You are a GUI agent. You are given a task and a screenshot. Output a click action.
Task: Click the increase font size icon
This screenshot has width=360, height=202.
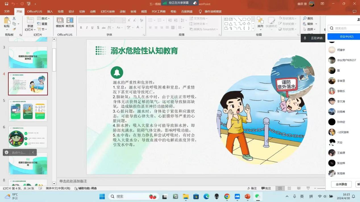click(129, 20)
